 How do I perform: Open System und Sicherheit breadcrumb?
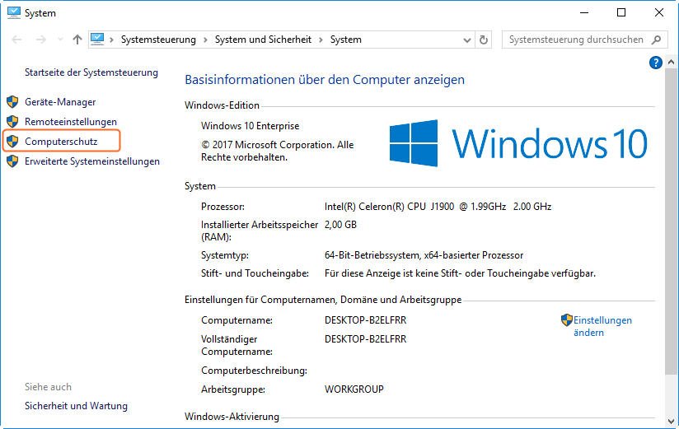263,40
